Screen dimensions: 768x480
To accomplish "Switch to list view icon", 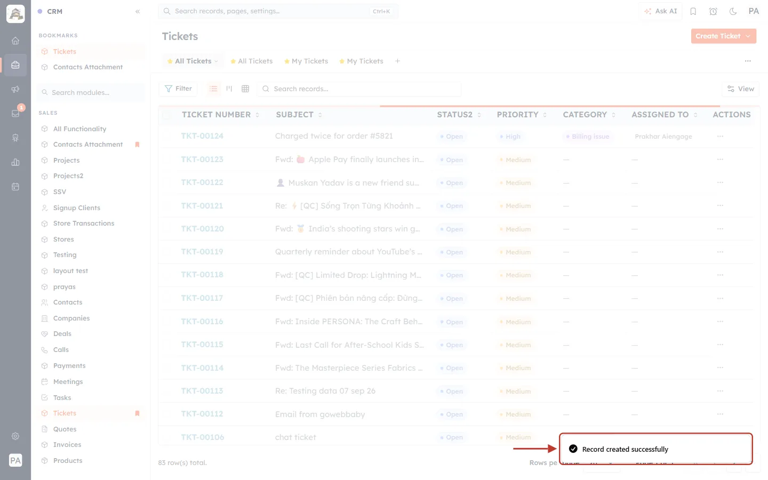I will click(213, 89).
